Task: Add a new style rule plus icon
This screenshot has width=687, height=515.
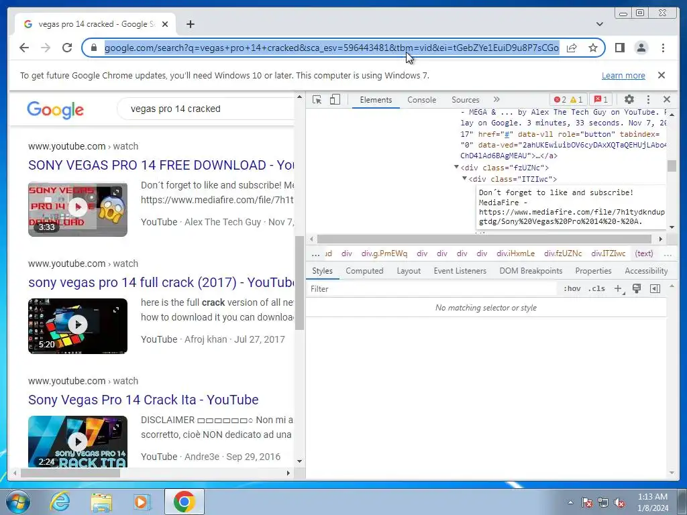Action: [618, 288]
